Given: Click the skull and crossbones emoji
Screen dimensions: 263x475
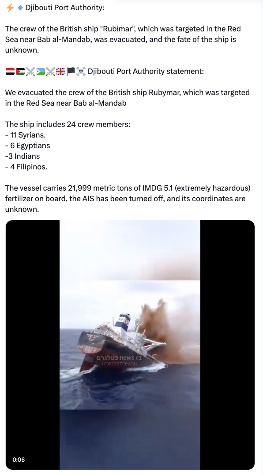Looking at the screenshot, I should (81, 72).
